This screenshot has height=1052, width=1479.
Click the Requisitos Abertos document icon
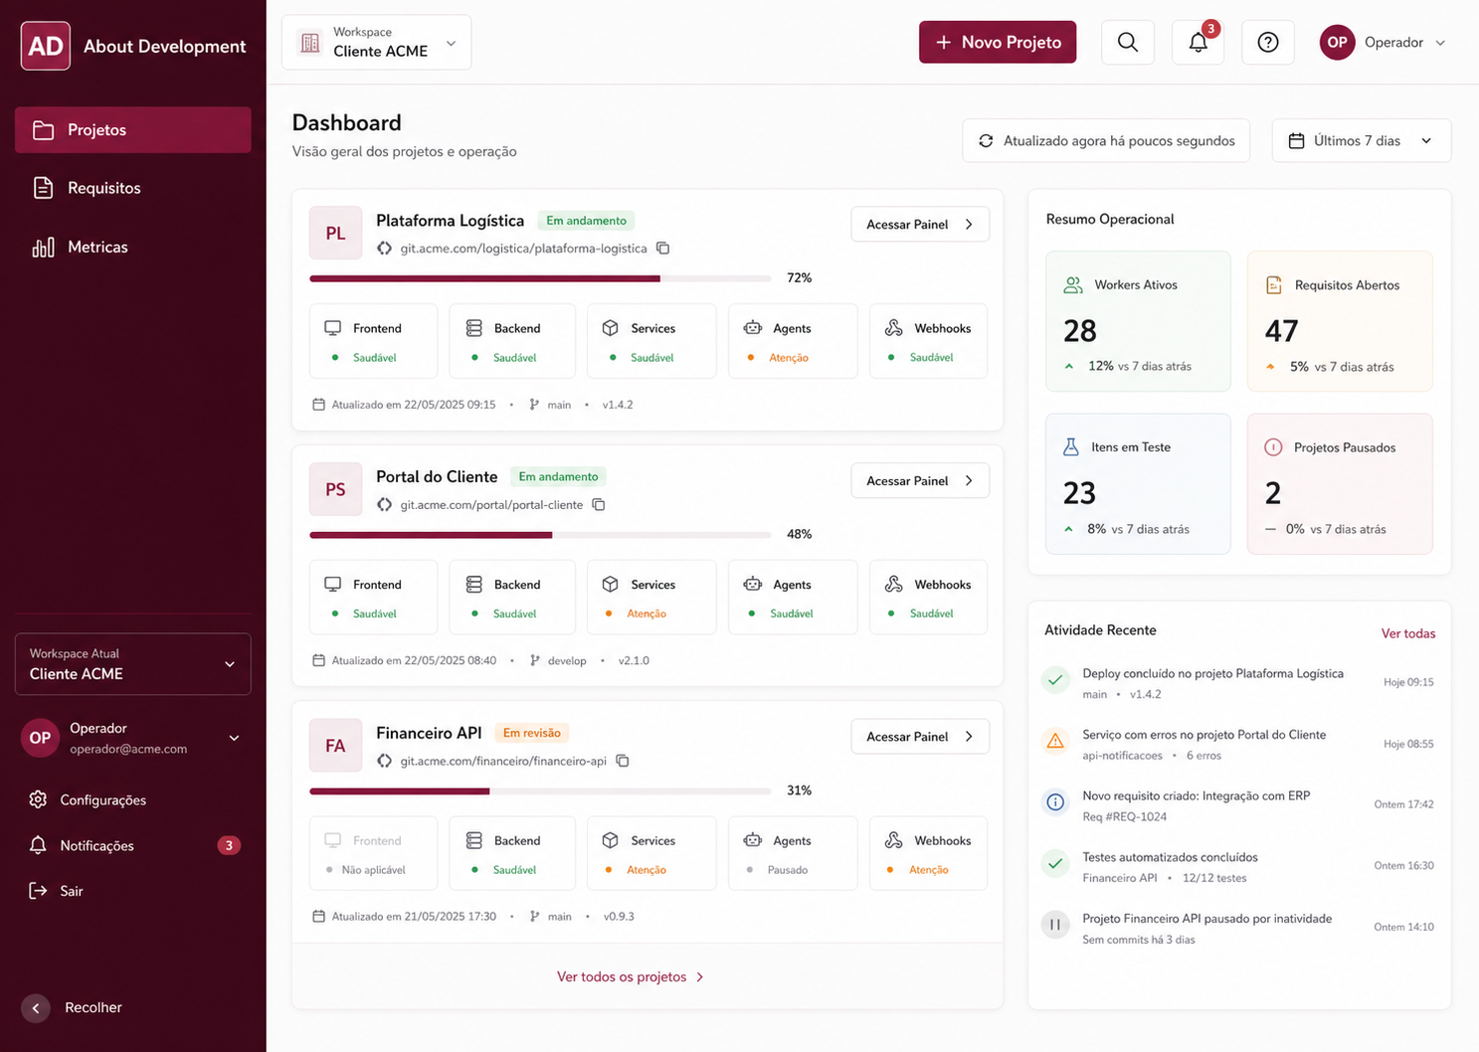(1273, 285)
